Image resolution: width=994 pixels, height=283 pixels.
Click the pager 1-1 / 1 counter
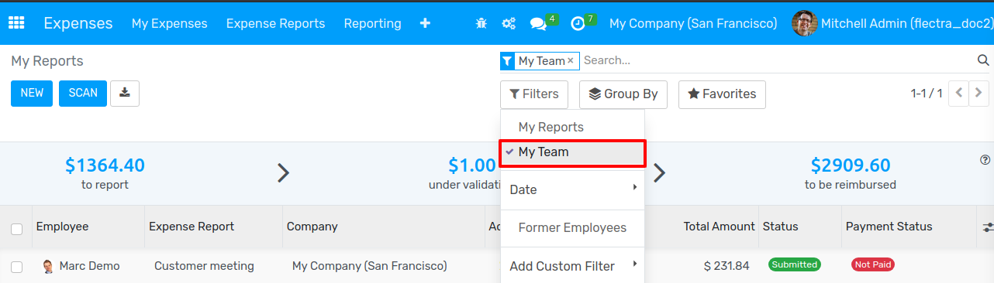[927, 94]
